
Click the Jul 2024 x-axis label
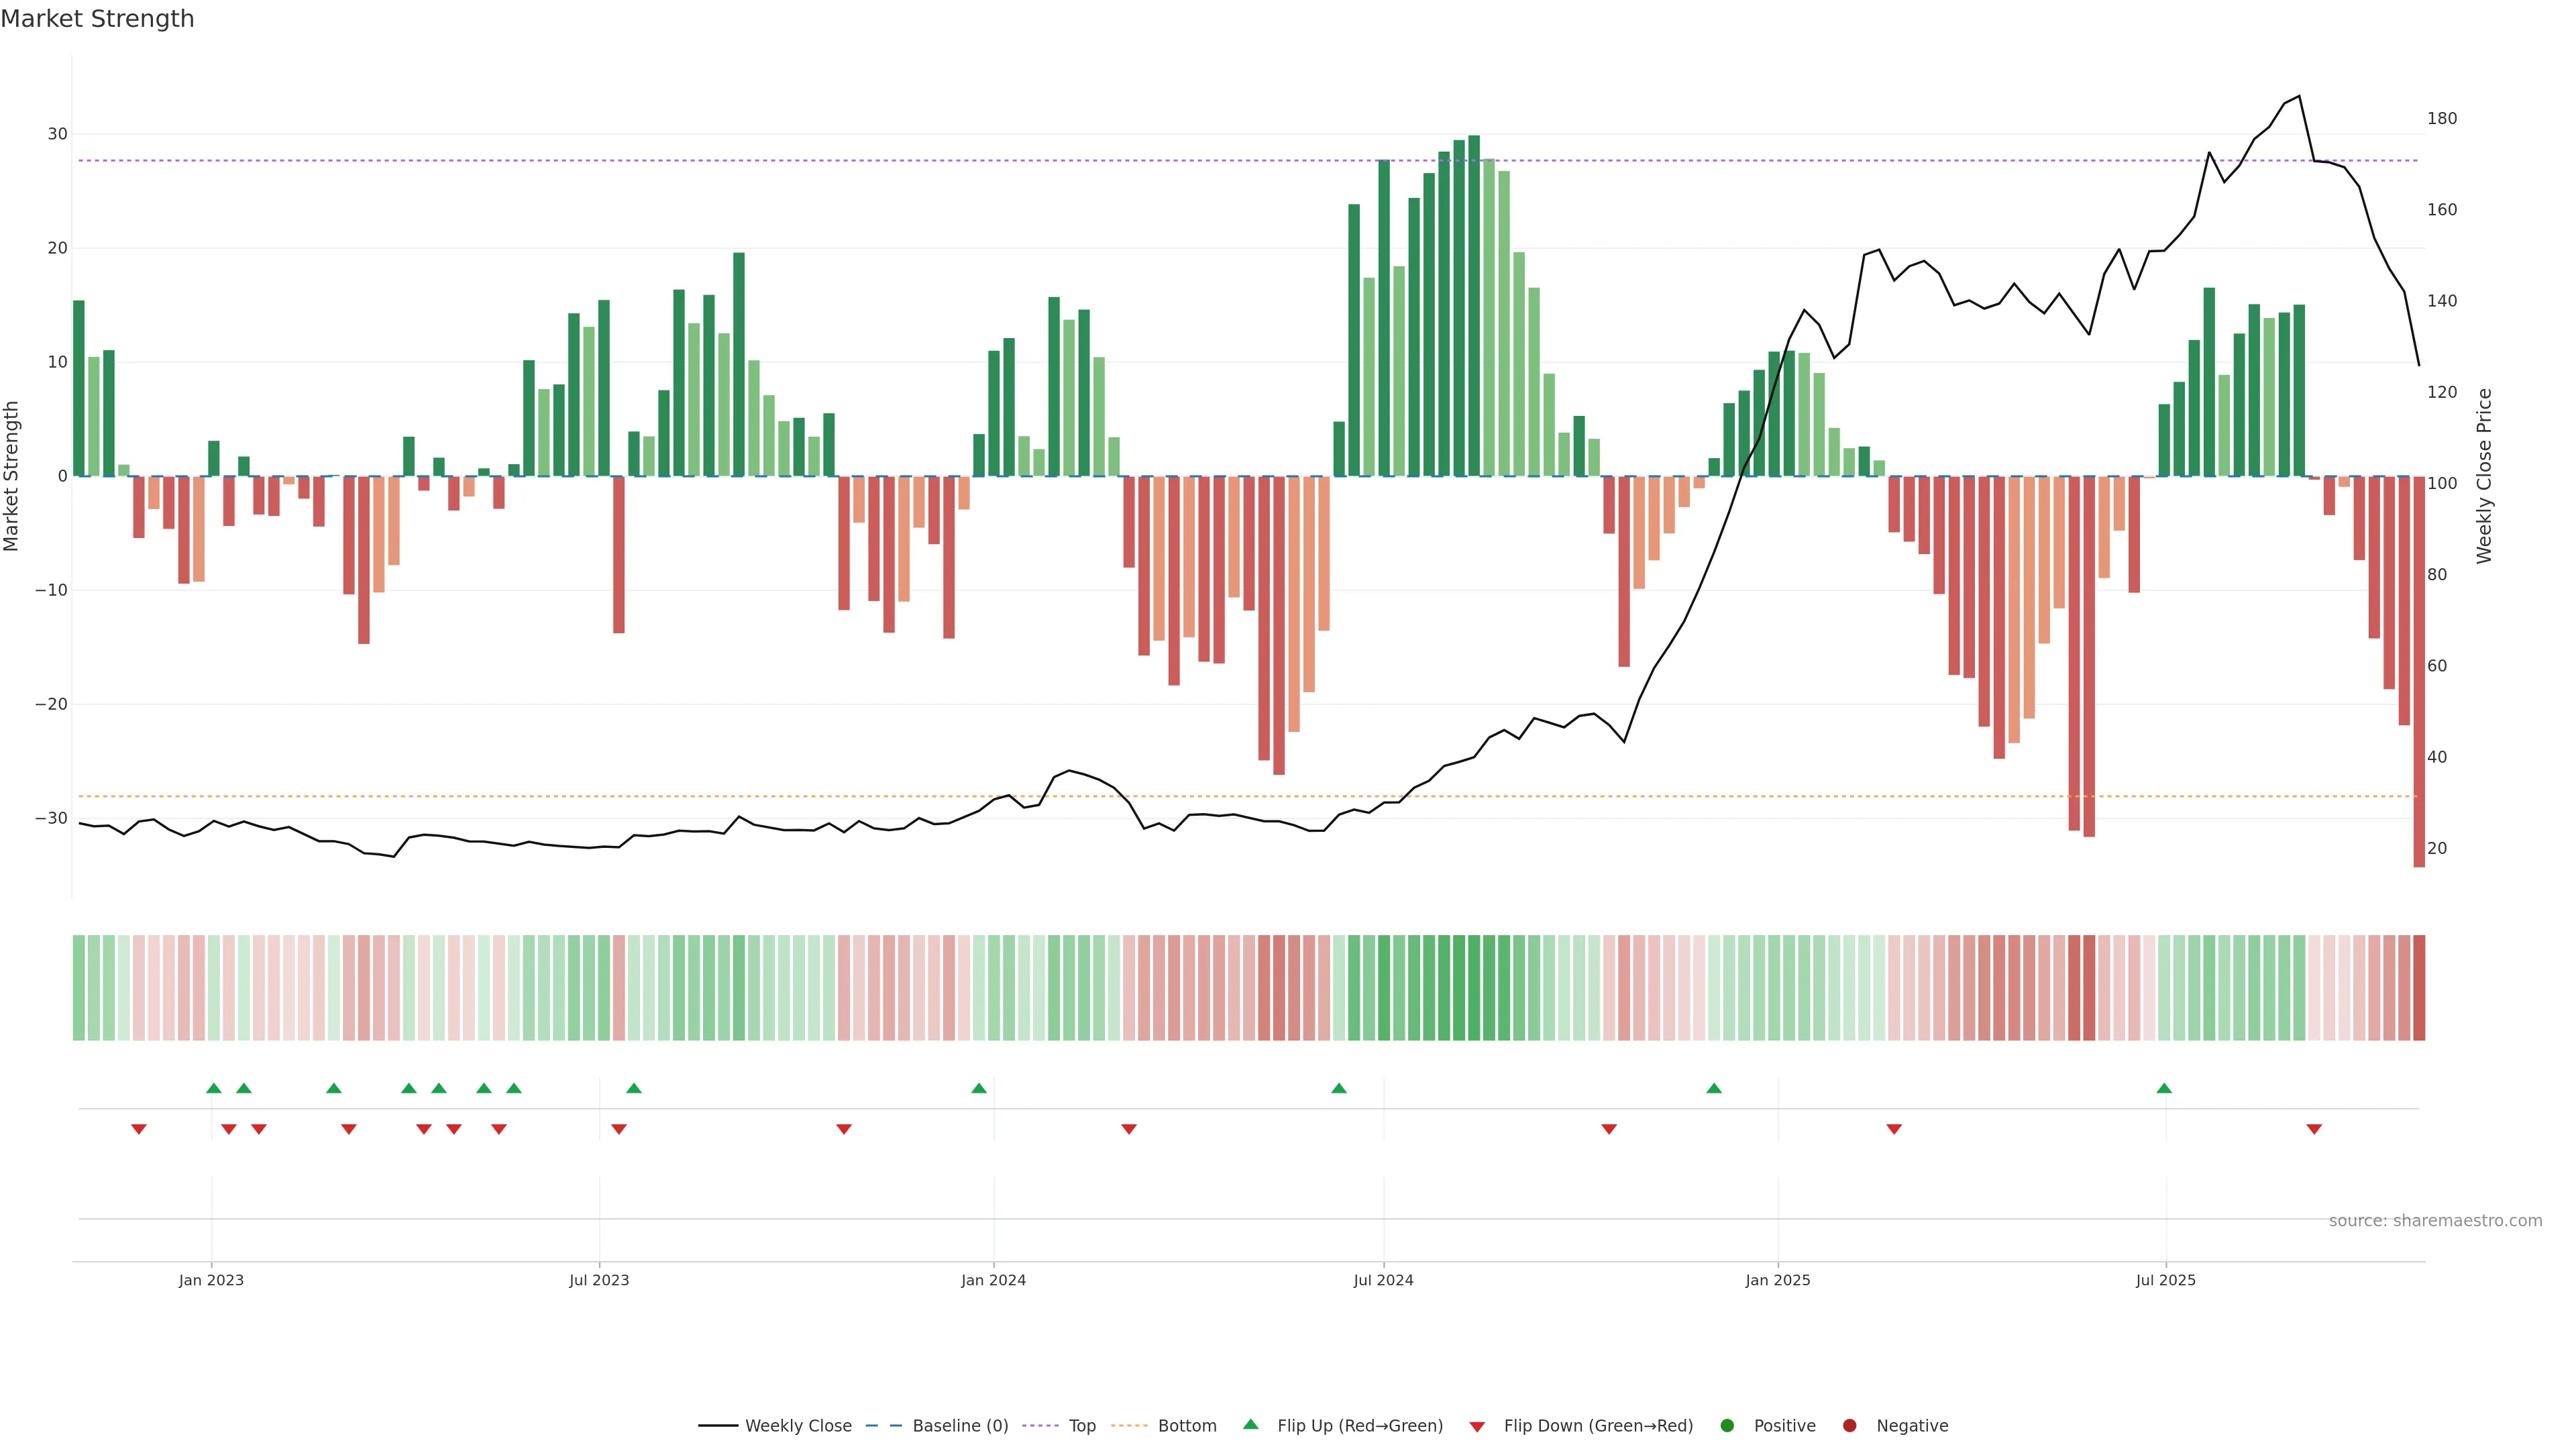coord(1383,1280)
